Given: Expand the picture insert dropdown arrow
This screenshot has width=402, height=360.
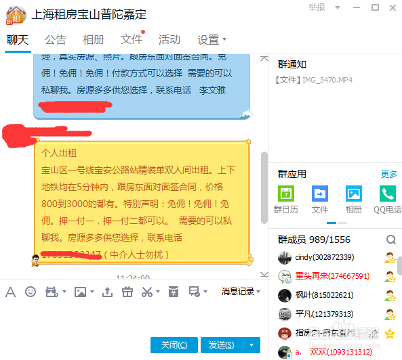Looking at the screenshot, I should tap(92, 292).
